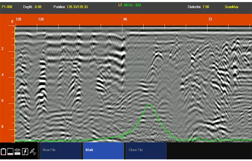252x161 pixels.
Task: Click the 4 ft depth label
Action: click(x=2, y=75)
